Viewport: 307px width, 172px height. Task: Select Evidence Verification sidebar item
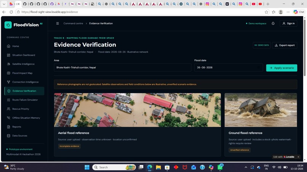pyautogui.click(x=24, y=91)
